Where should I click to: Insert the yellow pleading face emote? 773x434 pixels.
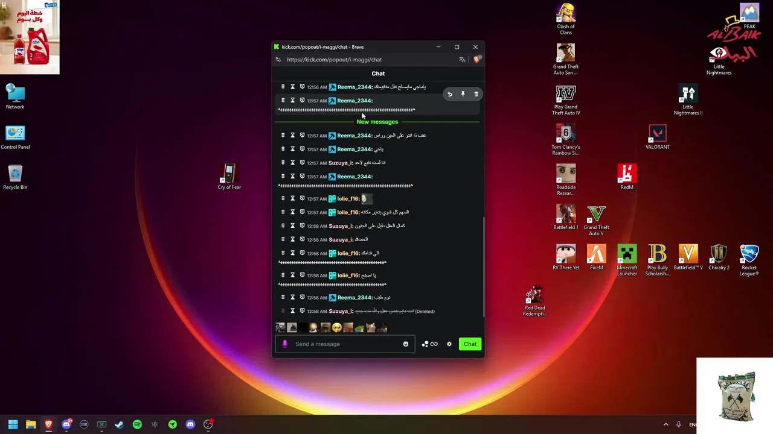click(x=336, y=328)
